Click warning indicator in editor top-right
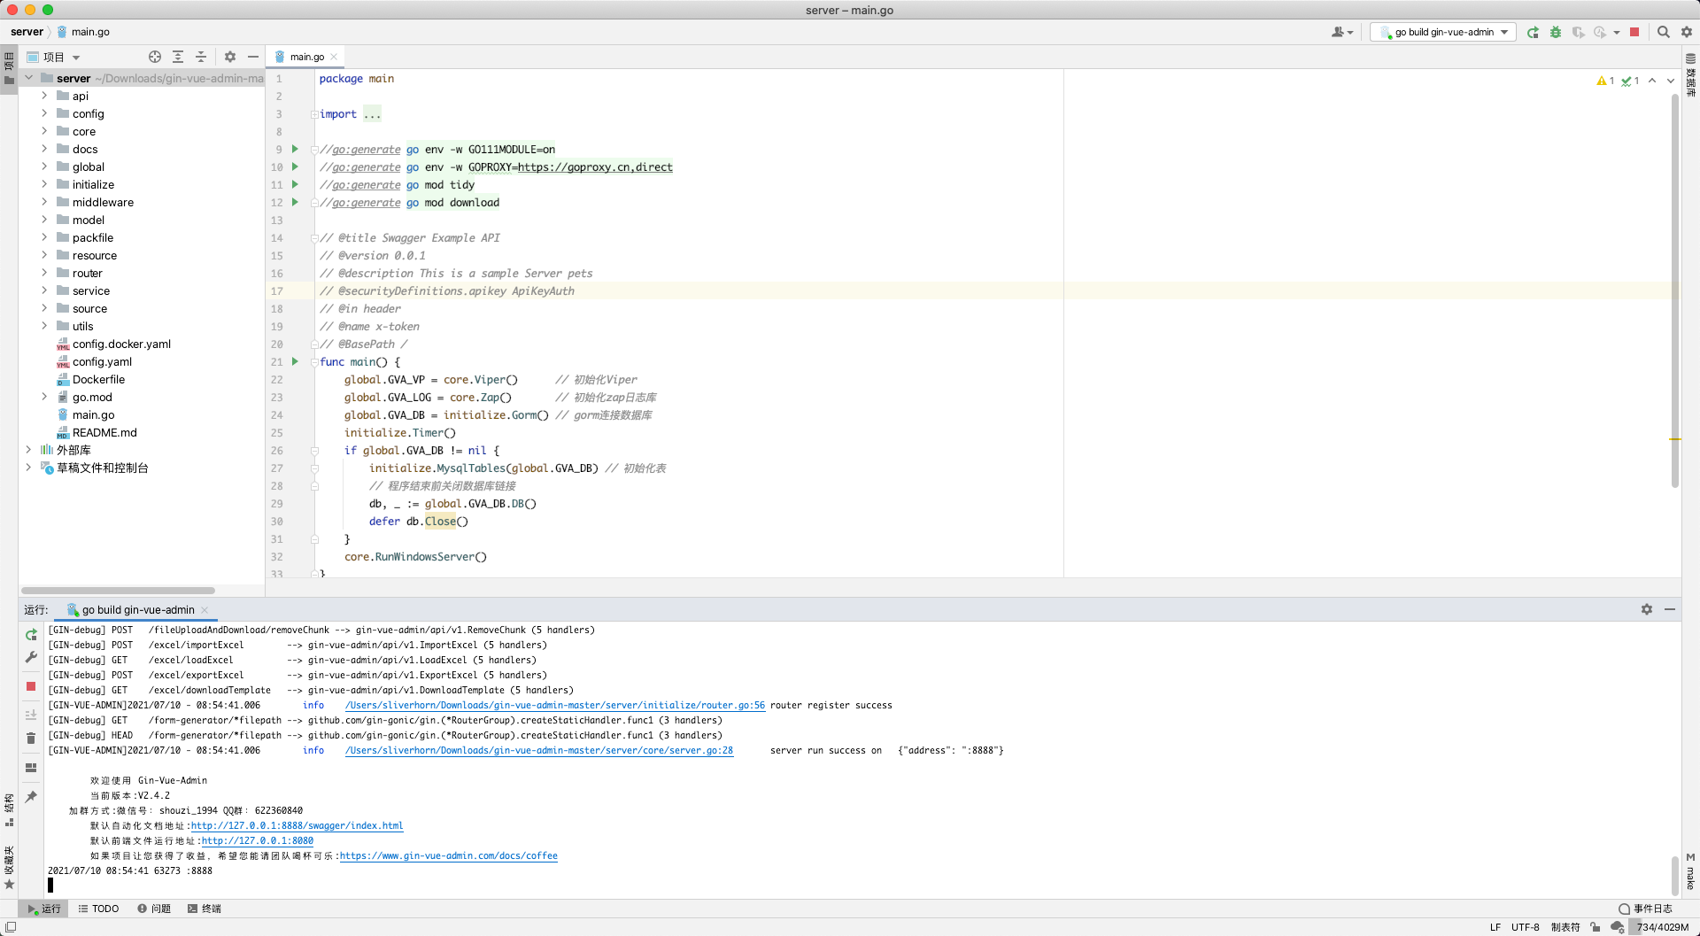1700x936 pixels. point(1605,81)
